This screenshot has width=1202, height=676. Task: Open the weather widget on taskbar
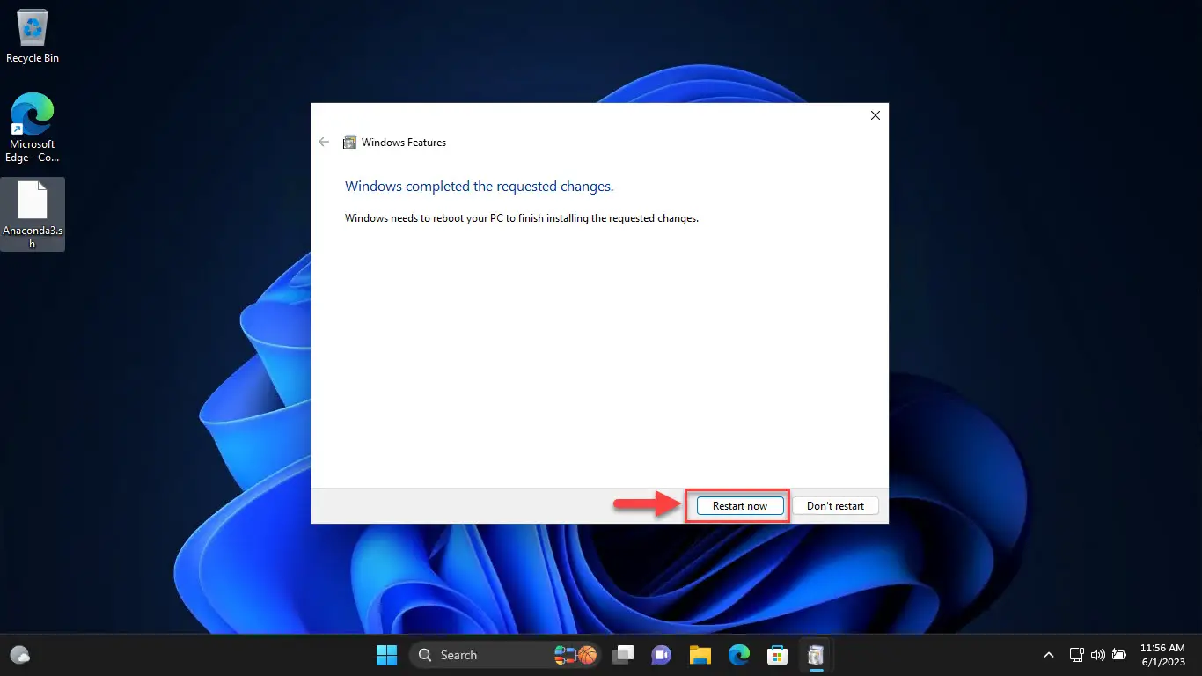(x=19, y=655)
